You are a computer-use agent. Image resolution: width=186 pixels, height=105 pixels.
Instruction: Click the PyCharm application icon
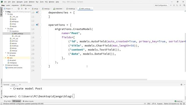pyautogui.click(x=2, y=2)
